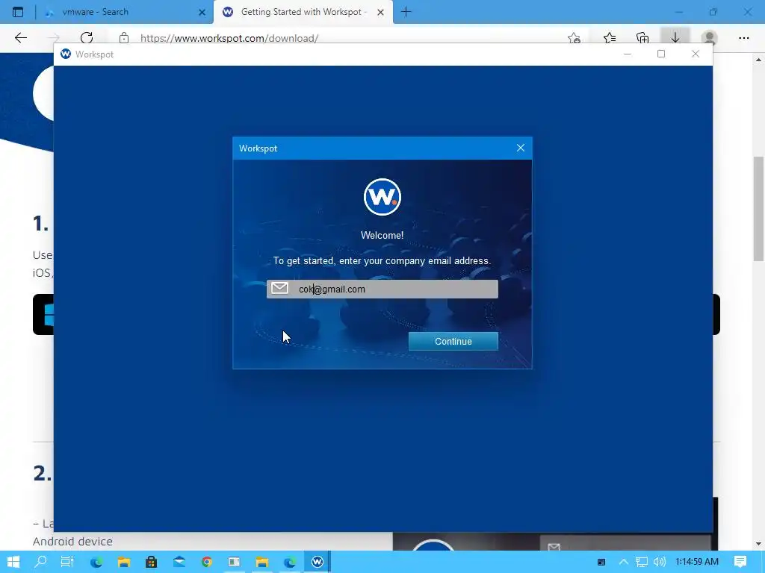Click the browser page vertical scrollbar
765x573 pixels.
coord(759,210)
